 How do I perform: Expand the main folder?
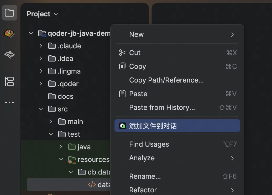[51, 122]
